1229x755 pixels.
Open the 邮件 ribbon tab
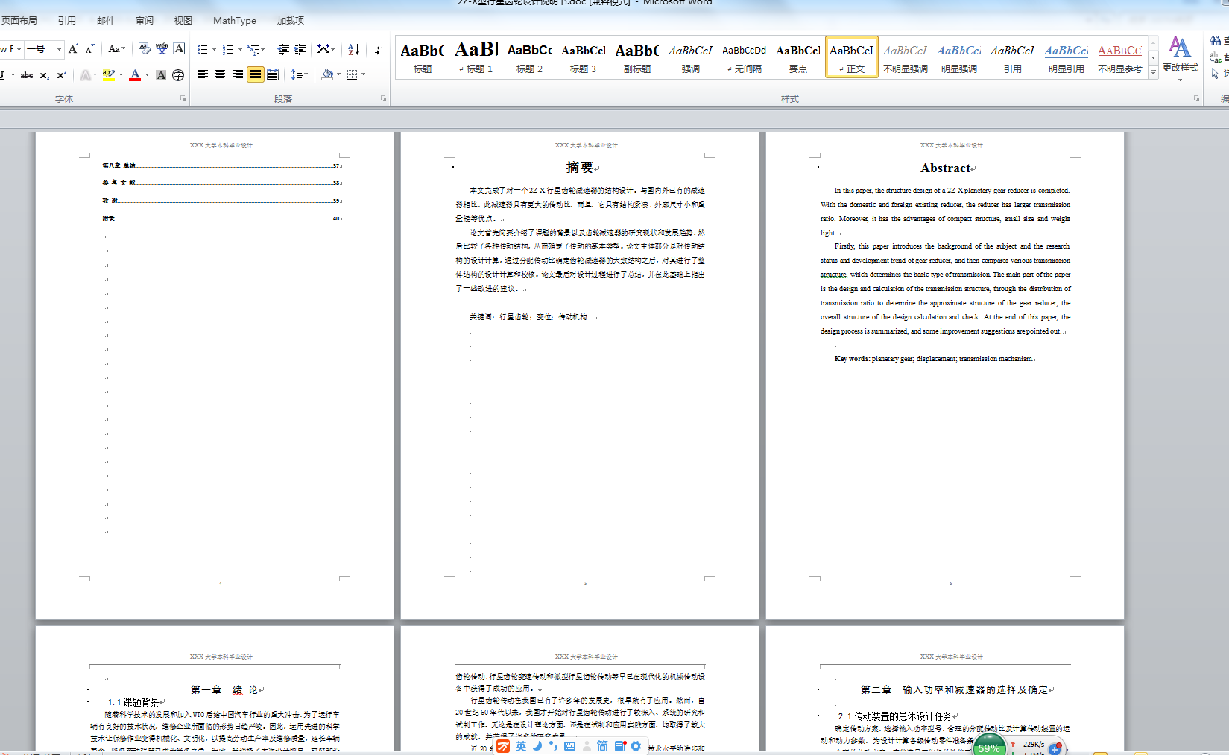pyautogui.click(x=106, y=21)
